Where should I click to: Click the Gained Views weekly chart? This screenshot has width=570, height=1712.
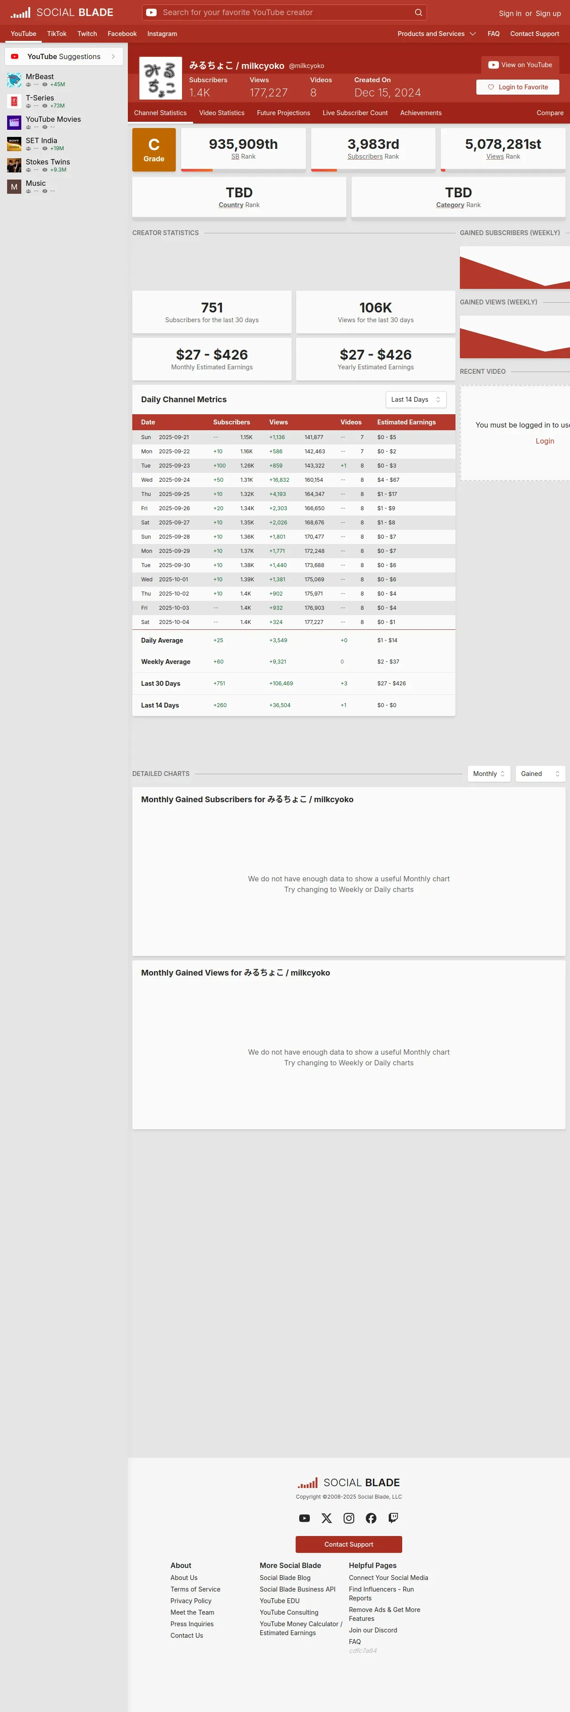click(x=515, y=337)
